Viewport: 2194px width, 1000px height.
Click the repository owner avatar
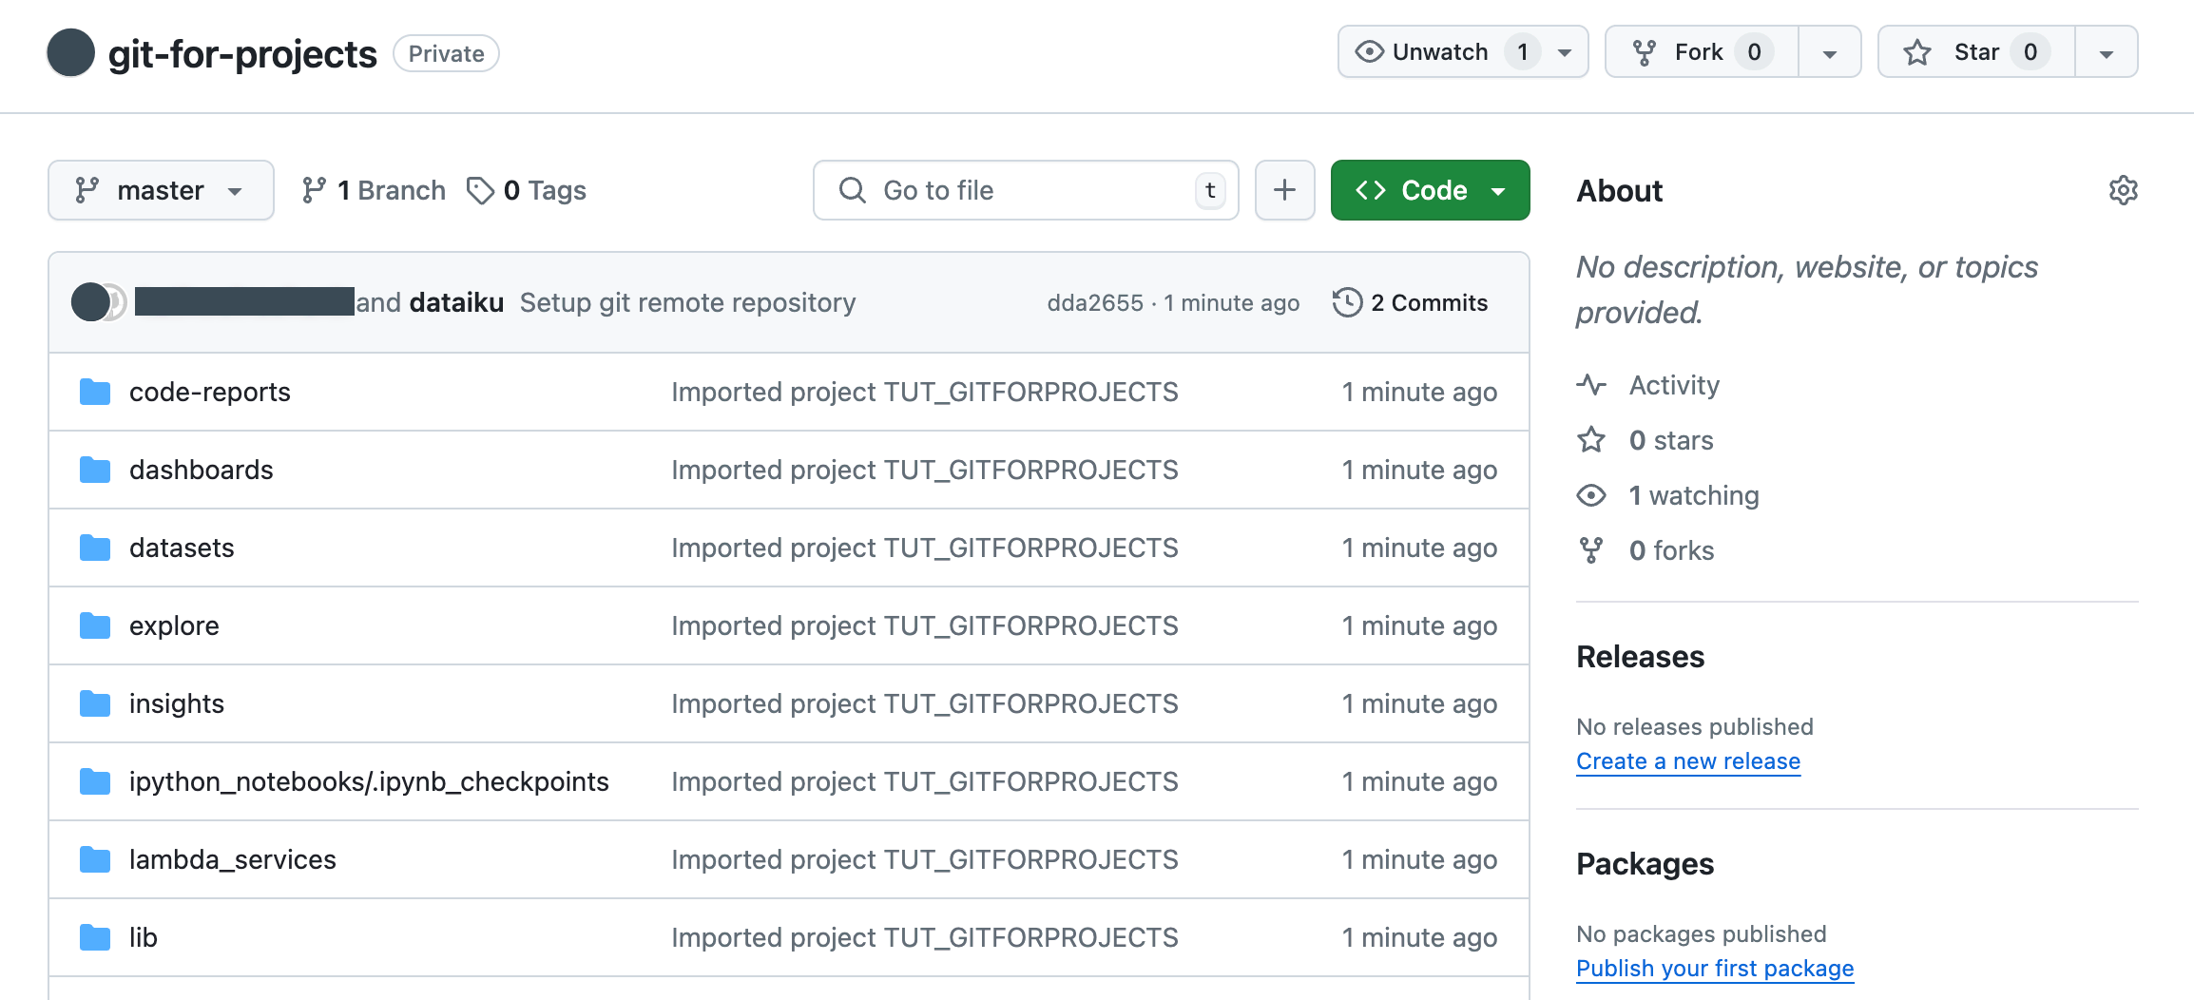pyautogui.click(x=69, y=53)
